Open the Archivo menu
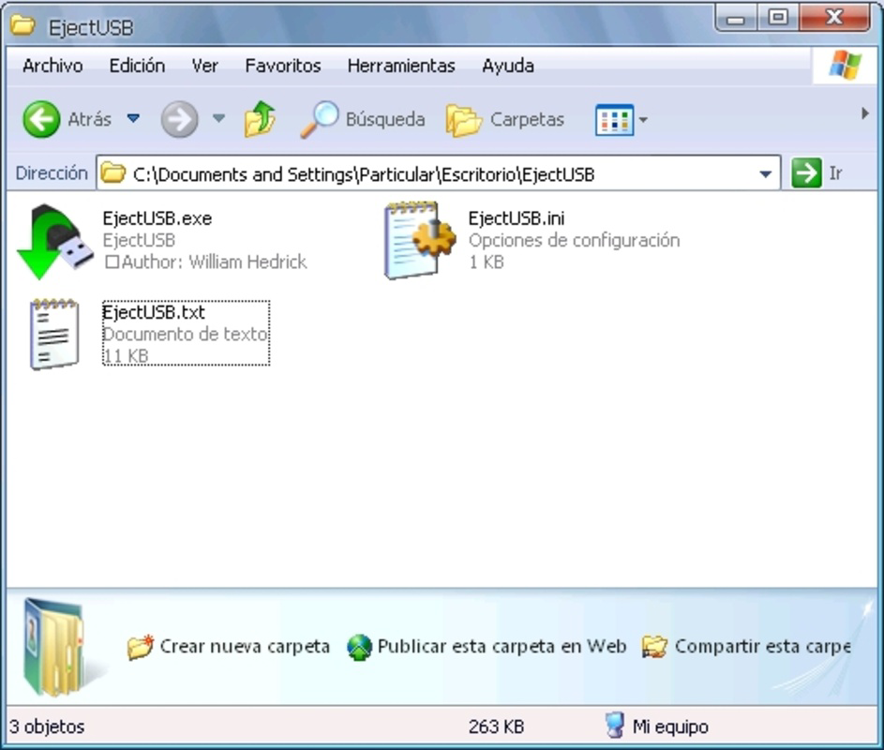Image resolution: width=884 pixels, height=750 pixels. (52, 66)
